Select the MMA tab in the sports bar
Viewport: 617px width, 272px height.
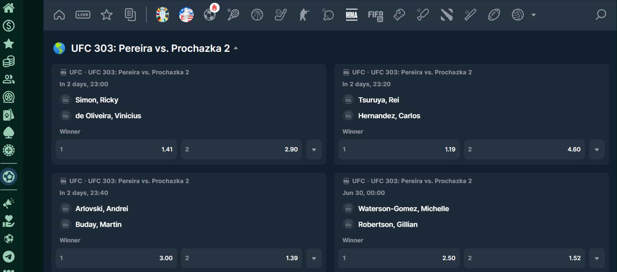(352, 15)
